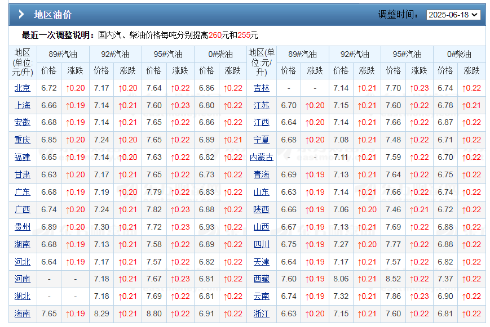Select the 西藏 region link
The image size is (490, 327).
coord(262,279)
